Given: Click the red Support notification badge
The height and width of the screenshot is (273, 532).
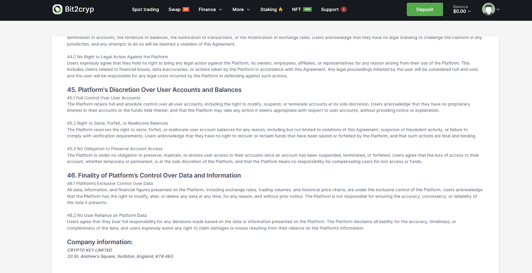Looking at the screenshot, I should (344, 9).
